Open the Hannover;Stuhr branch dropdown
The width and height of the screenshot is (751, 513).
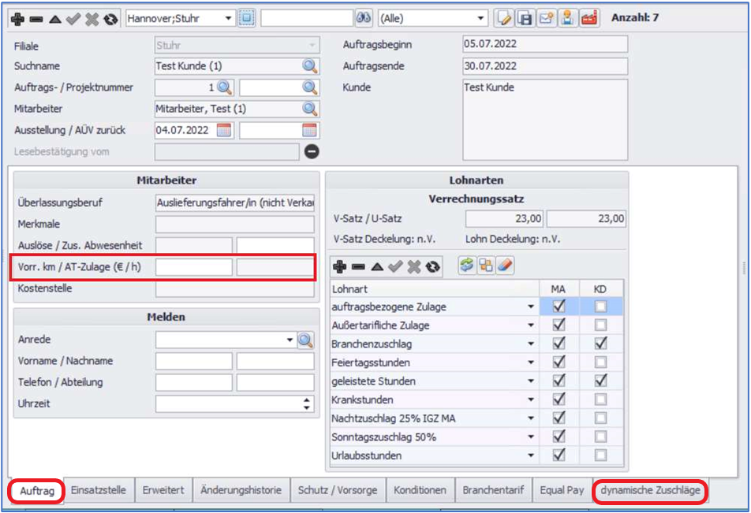pyautogui.click(x=229, y=17)
